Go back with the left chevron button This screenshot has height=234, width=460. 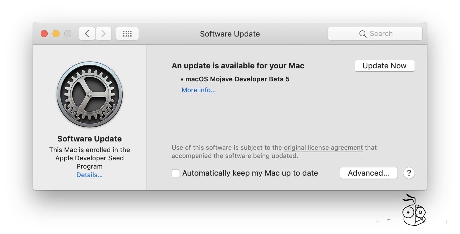point(87,34)
